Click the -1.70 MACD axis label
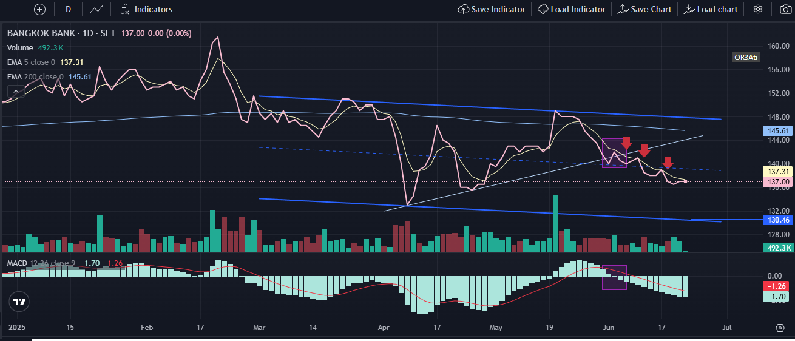The image size is (795, 341). pos(777,296)
